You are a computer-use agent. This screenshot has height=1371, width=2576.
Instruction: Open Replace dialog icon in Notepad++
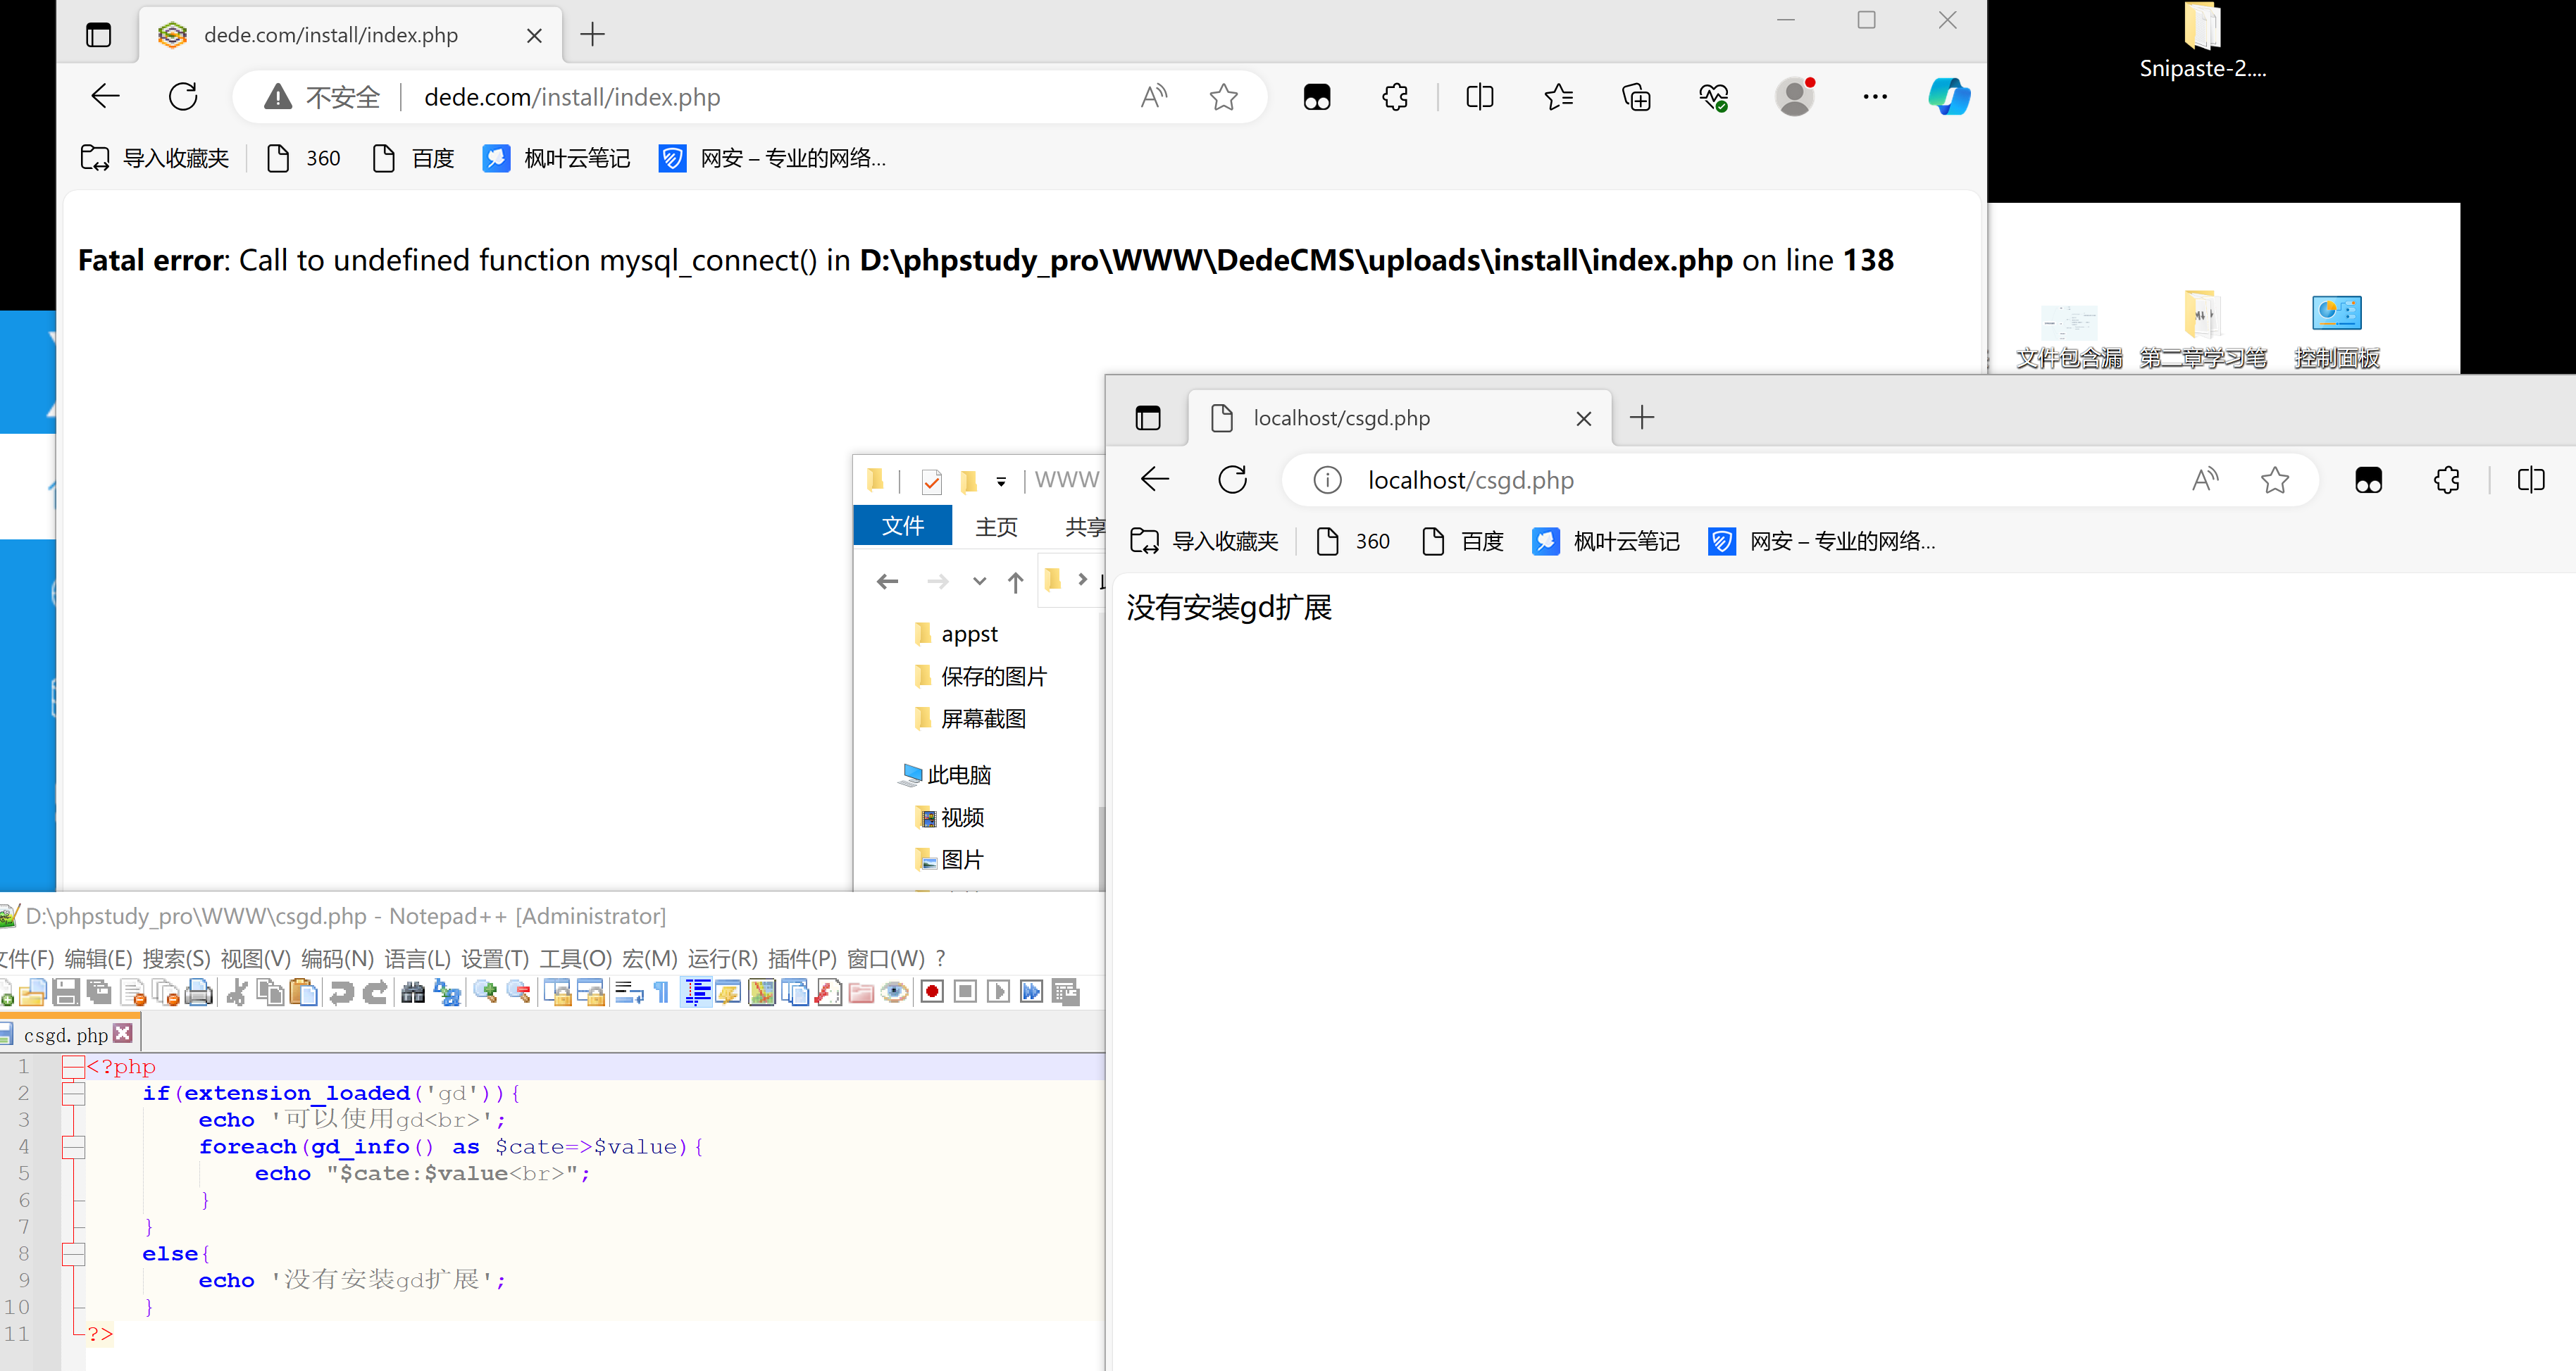(x=447, y=992)
